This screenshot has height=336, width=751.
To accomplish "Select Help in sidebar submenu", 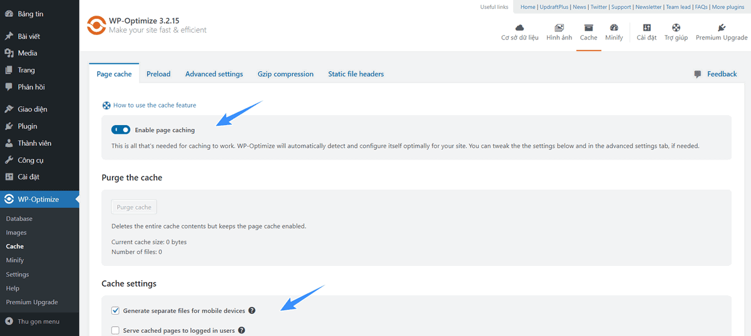I will tap(13, 288).
